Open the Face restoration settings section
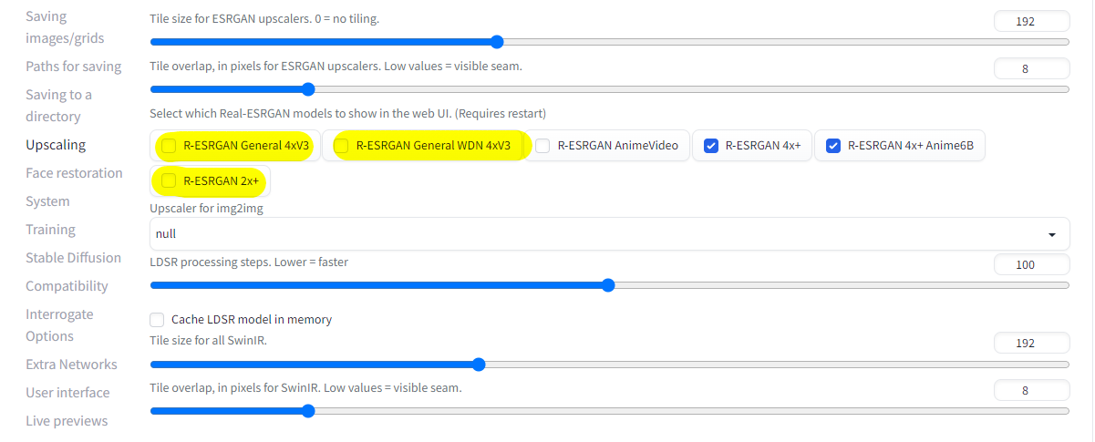 coord(74,173)
